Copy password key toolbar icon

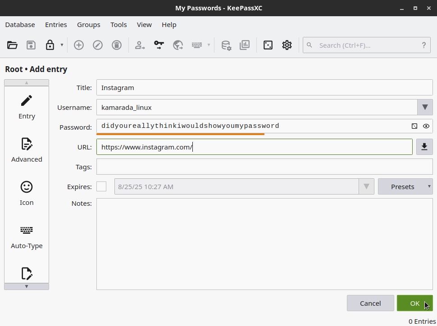point(159,45)
